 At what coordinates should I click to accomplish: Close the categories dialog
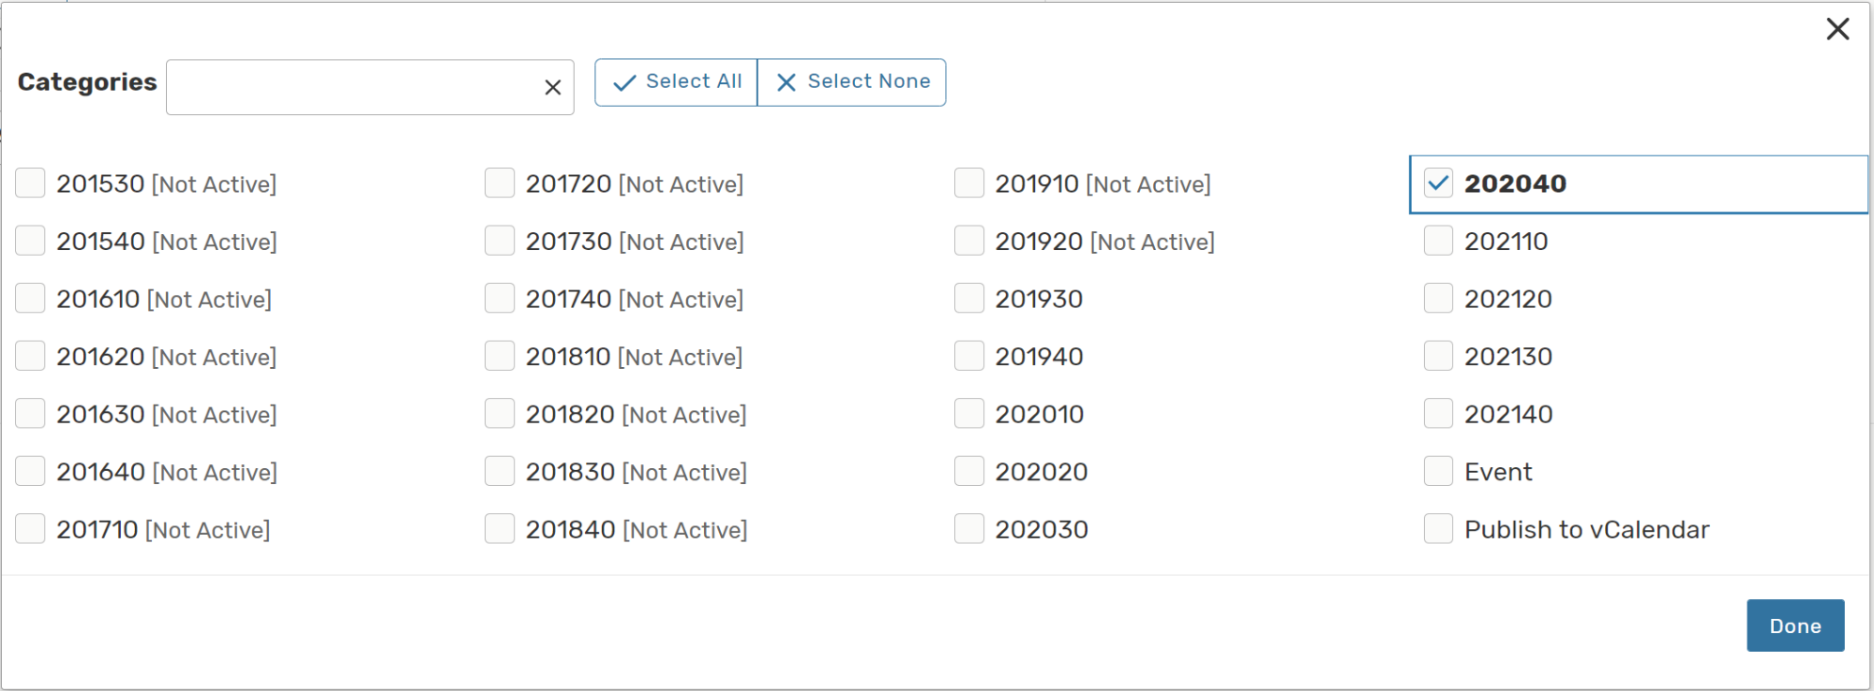point(1837,29)
